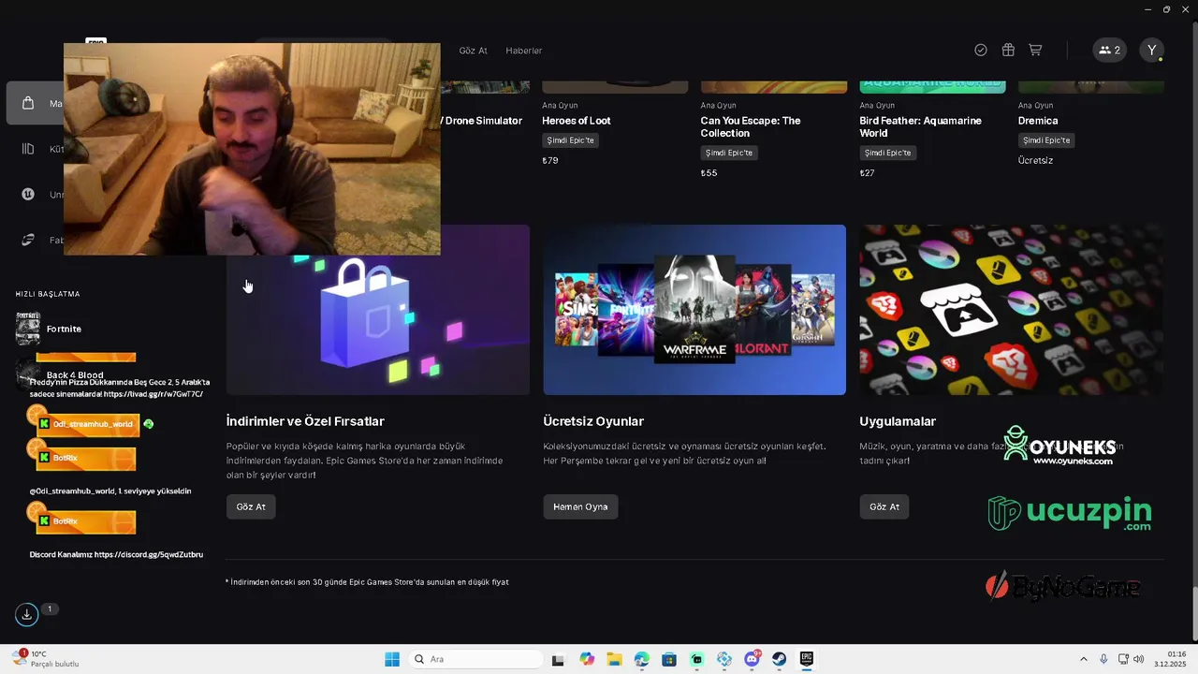Open the volume icon in system tray

coord(1139,659)
